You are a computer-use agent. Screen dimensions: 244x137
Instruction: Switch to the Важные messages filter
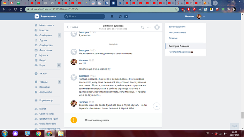pyautogui.click(x=173, y=38)
